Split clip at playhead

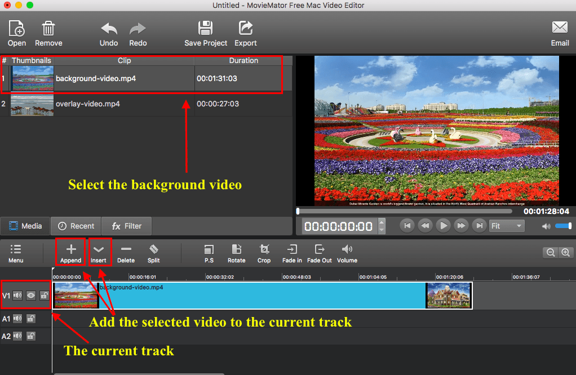coord(153,253)
